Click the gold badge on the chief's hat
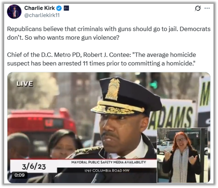This screenshot has width=218, height=188. pos(113,89)
